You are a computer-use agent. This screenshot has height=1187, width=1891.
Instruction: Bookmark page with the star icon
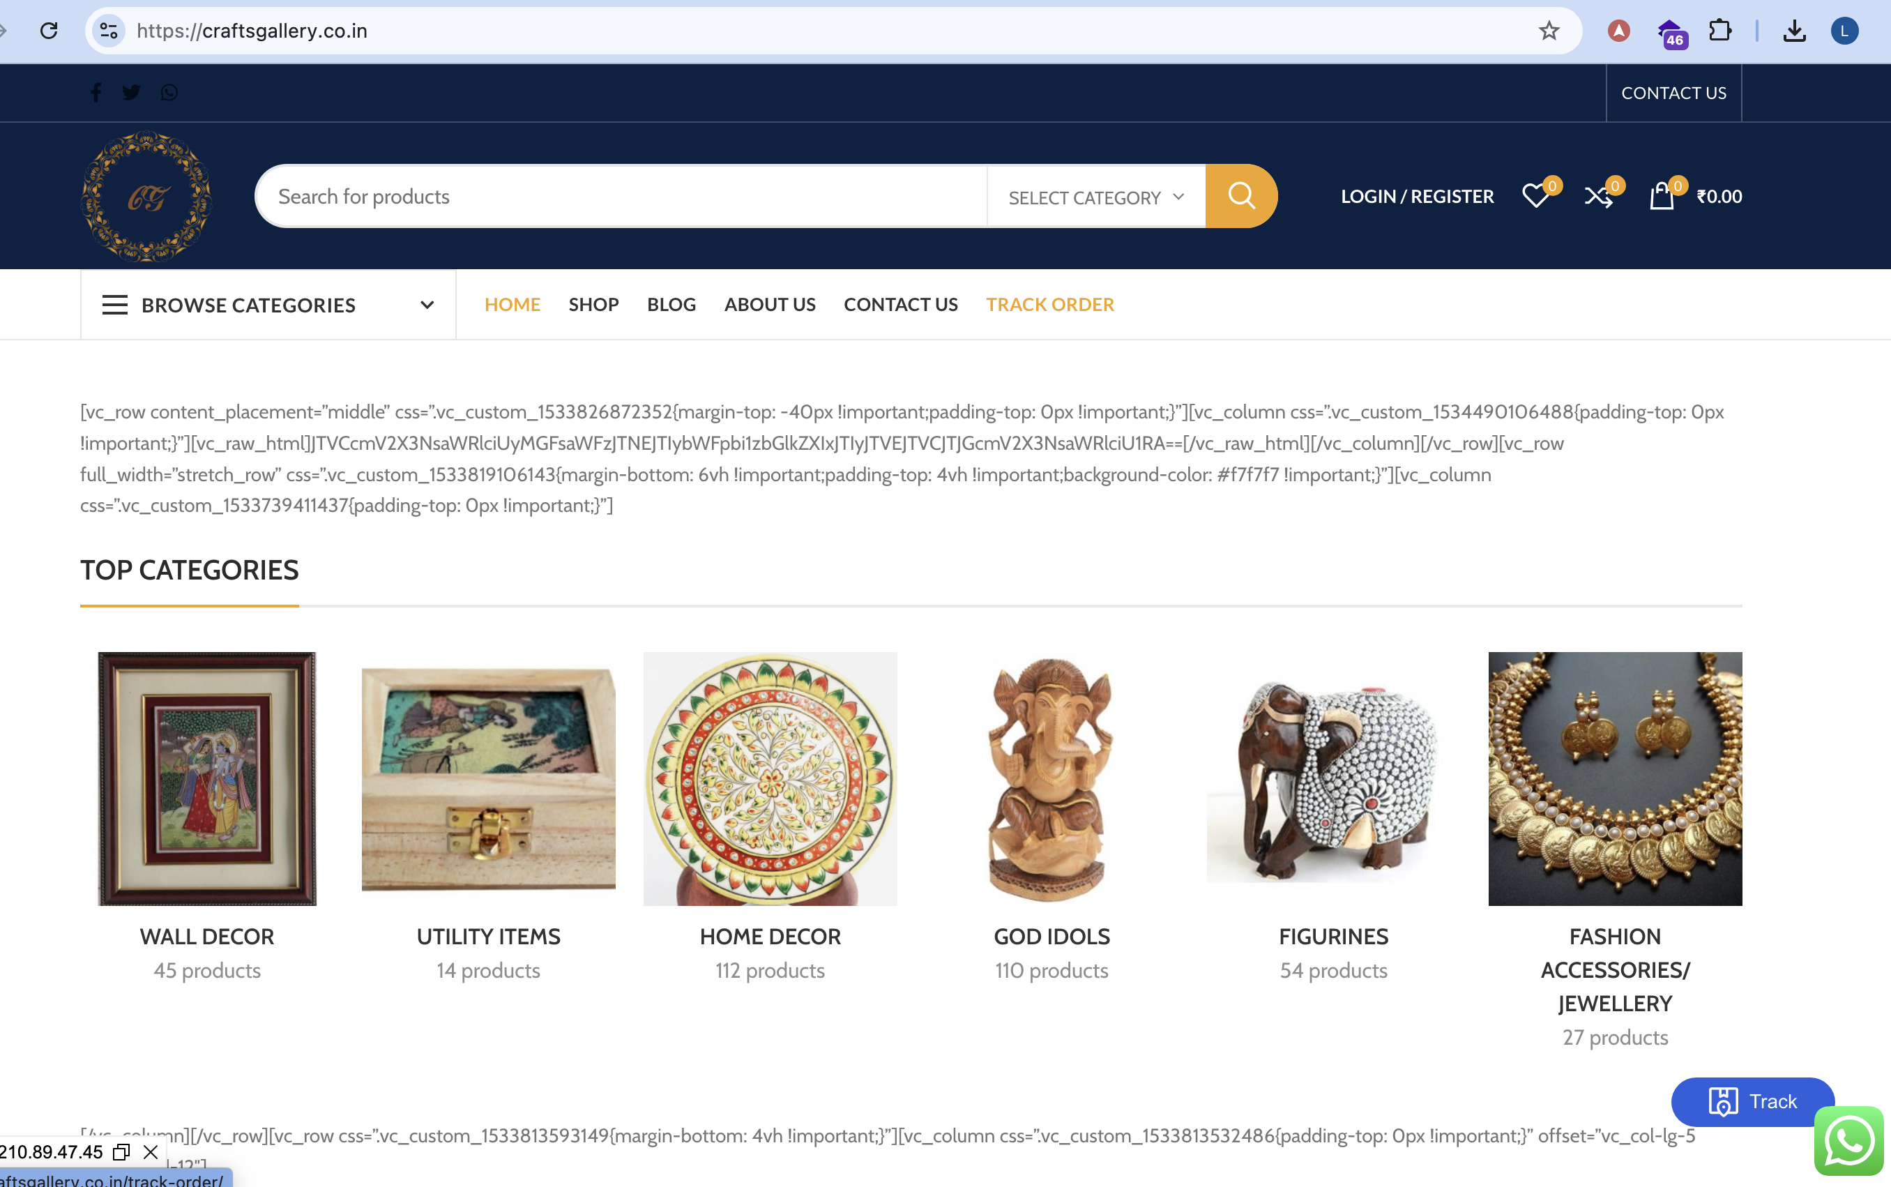click(1548, 31)
